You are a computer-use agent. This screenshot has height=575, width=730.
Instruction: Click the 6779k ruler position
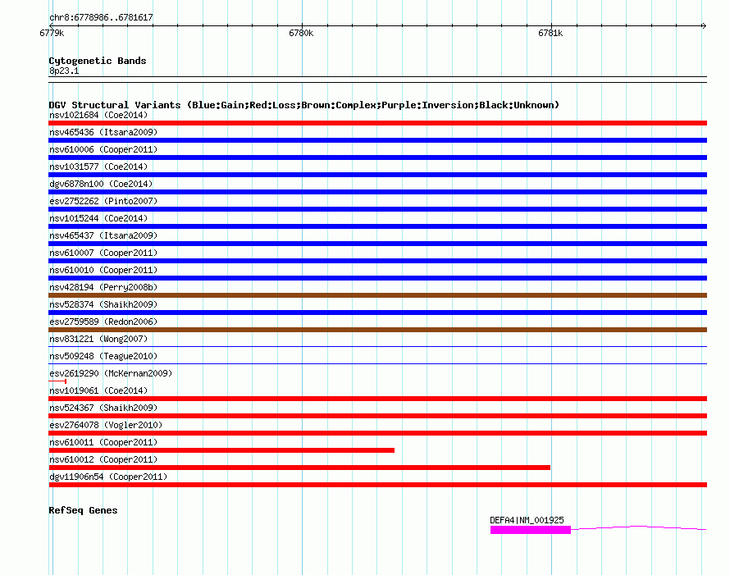52,33
